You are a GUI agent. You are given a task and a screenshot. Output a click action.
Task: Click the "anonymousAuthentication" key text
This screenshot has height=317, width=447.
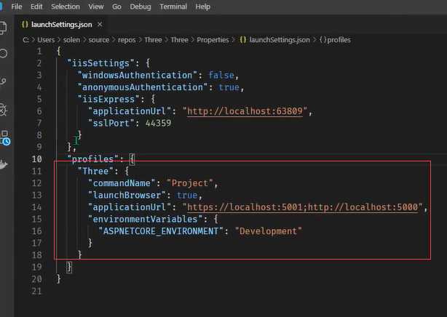point(143,87)
